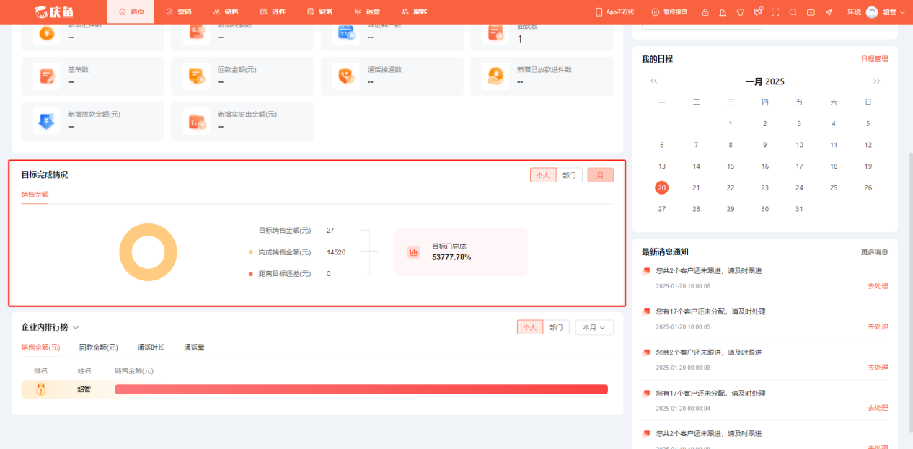The height and width of the screenshot is (449, 913).
Task: Select 个人 in 企业内排行榜
Action: coord(530,327)
